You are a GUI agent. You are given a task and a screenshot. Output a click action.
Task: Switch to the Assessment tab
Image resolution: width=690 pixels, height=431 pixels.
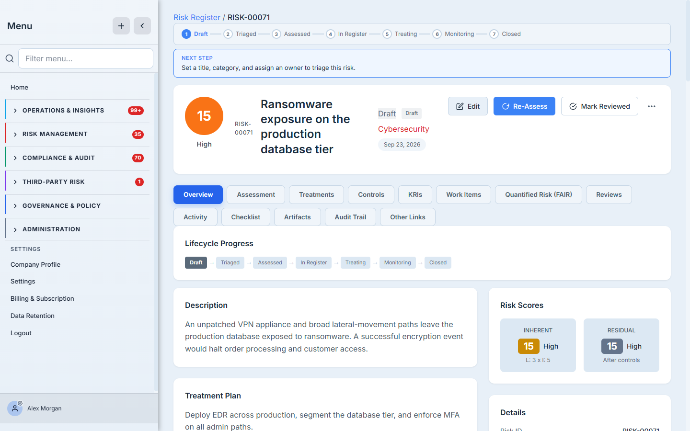(x=256, y=194)
